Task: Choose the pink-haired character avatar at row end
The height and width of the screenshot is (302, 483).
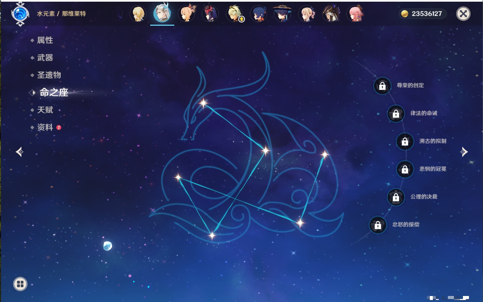Action: coord(355,14)
